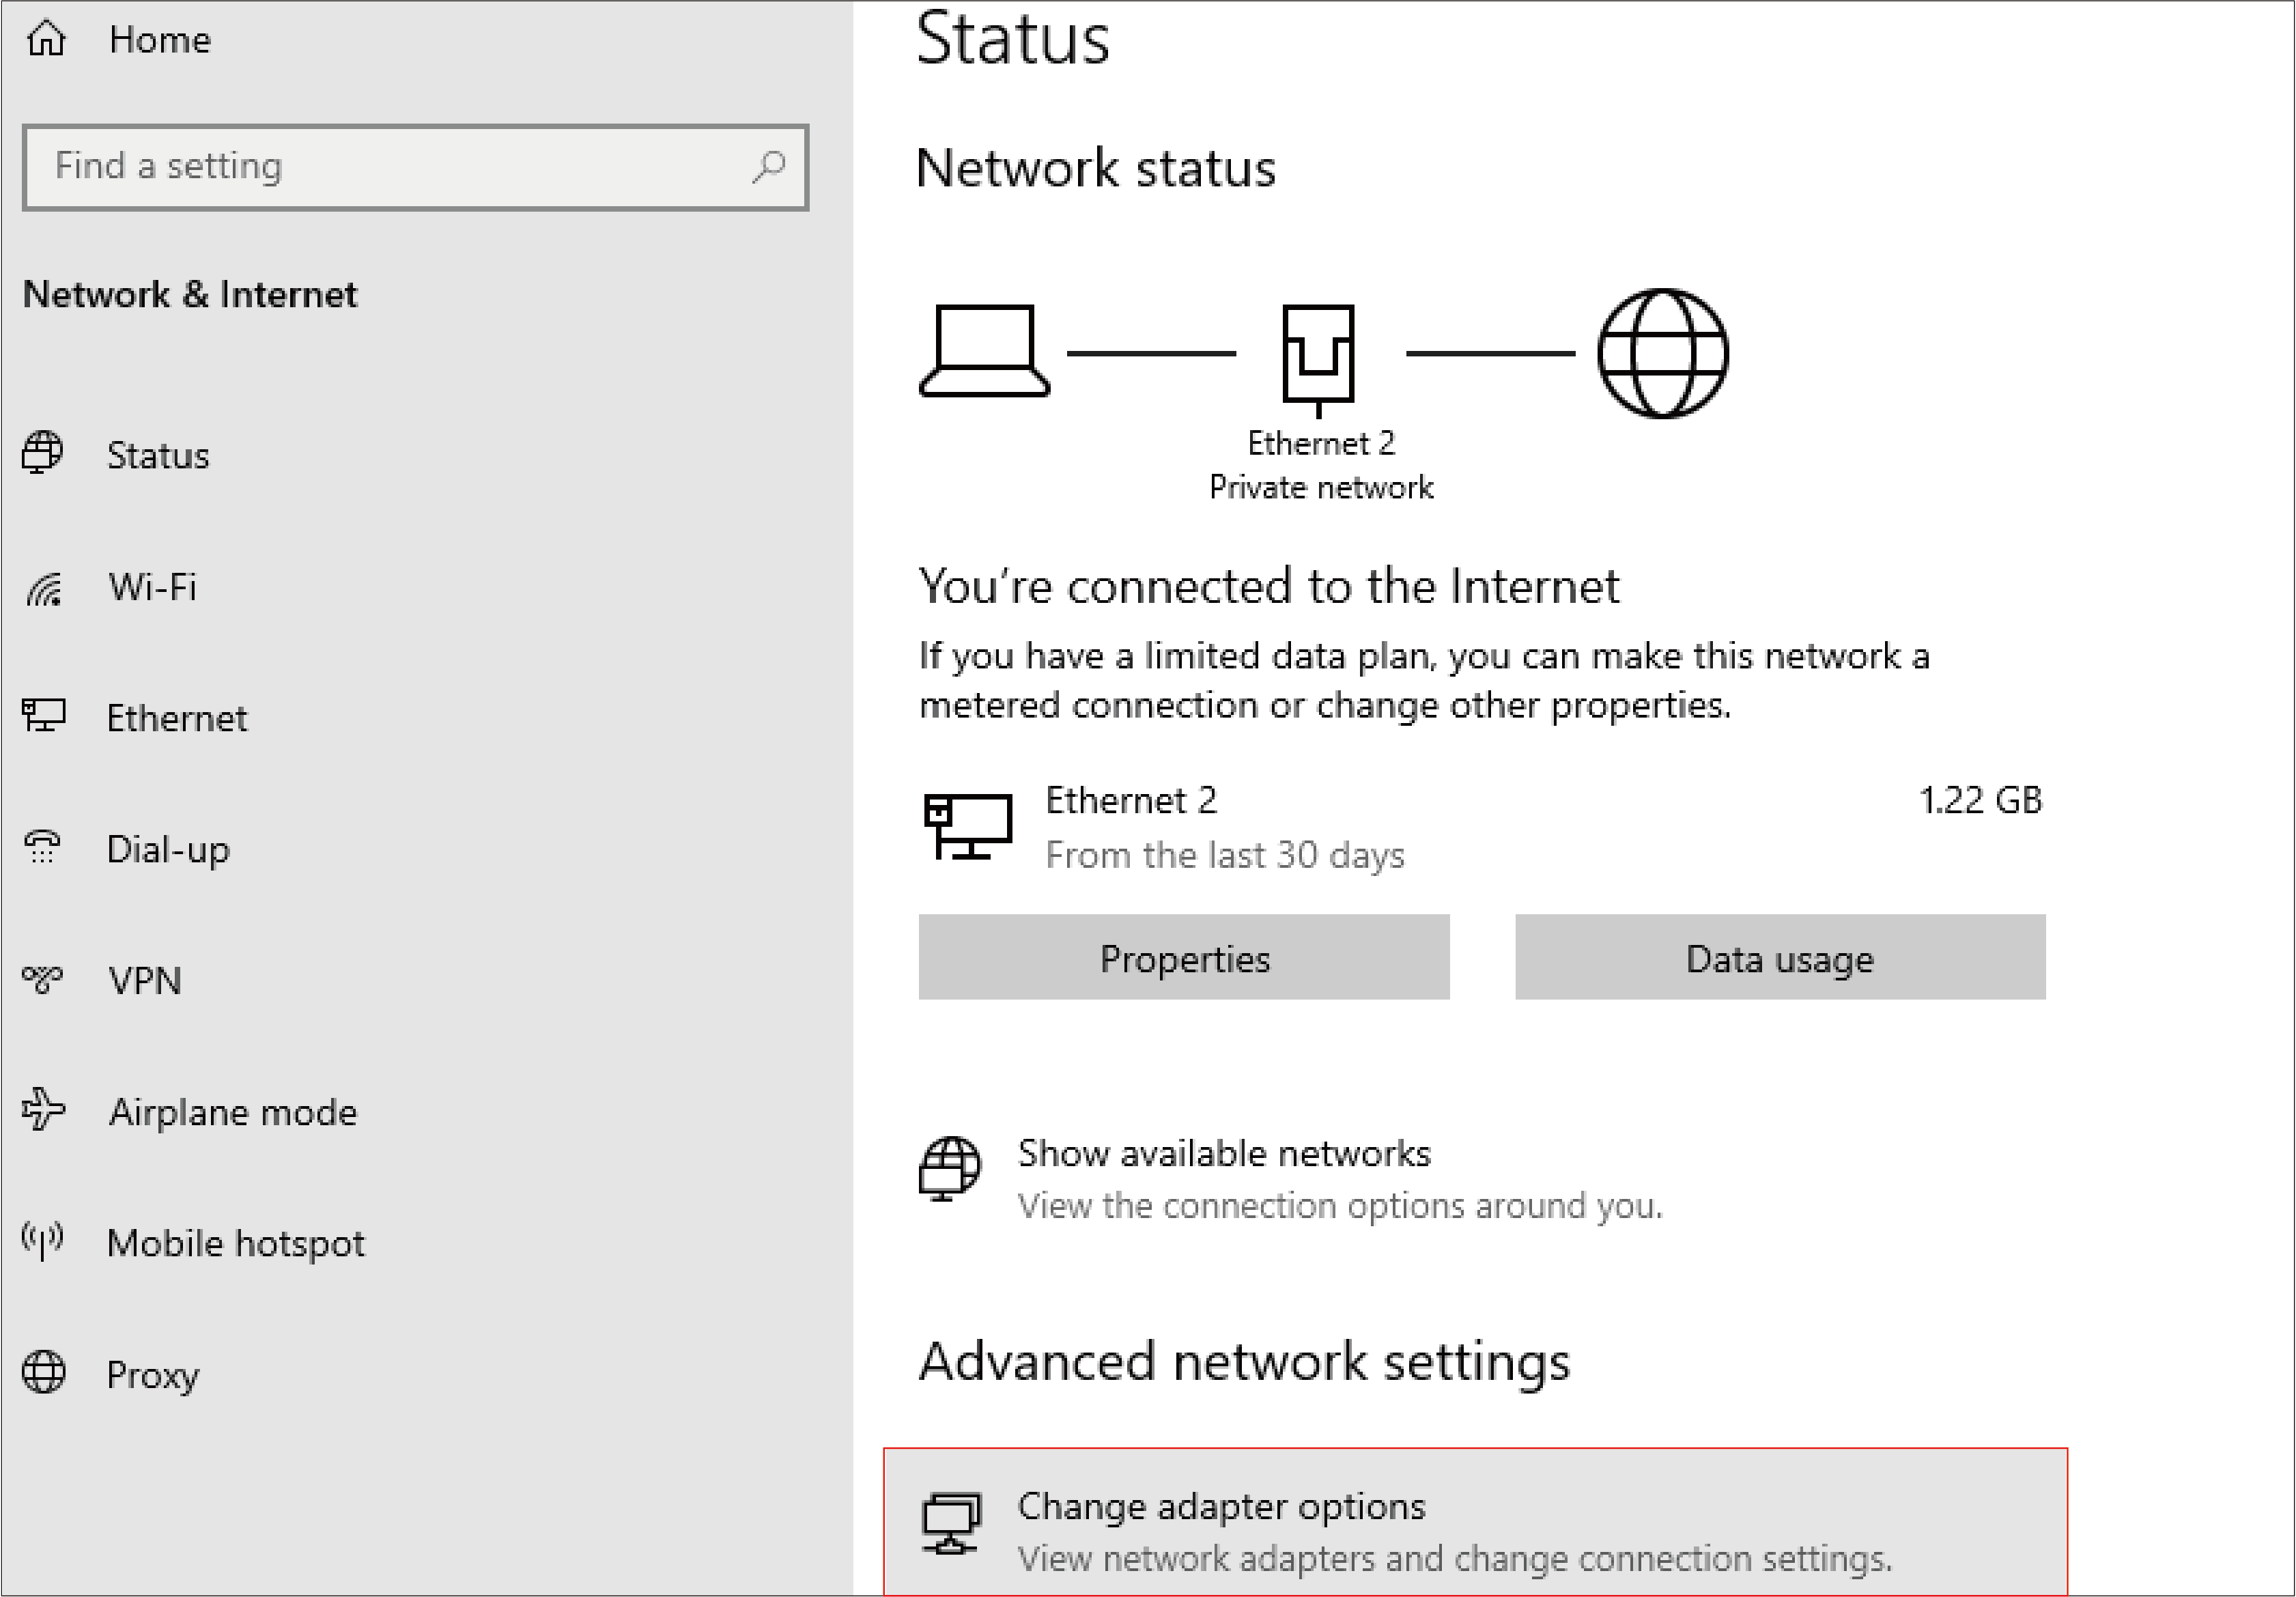Click the VPN icon in sidebar
Image resolution: width=2296 pixels, height=1597 pixels.
pyautogui.click(x=42, y=979)
